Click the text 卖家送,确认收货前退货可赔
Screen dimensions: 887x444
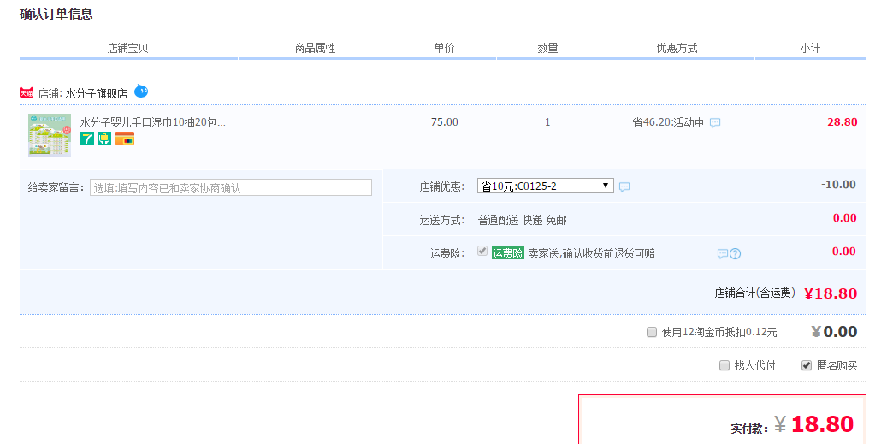coord(592,253)
